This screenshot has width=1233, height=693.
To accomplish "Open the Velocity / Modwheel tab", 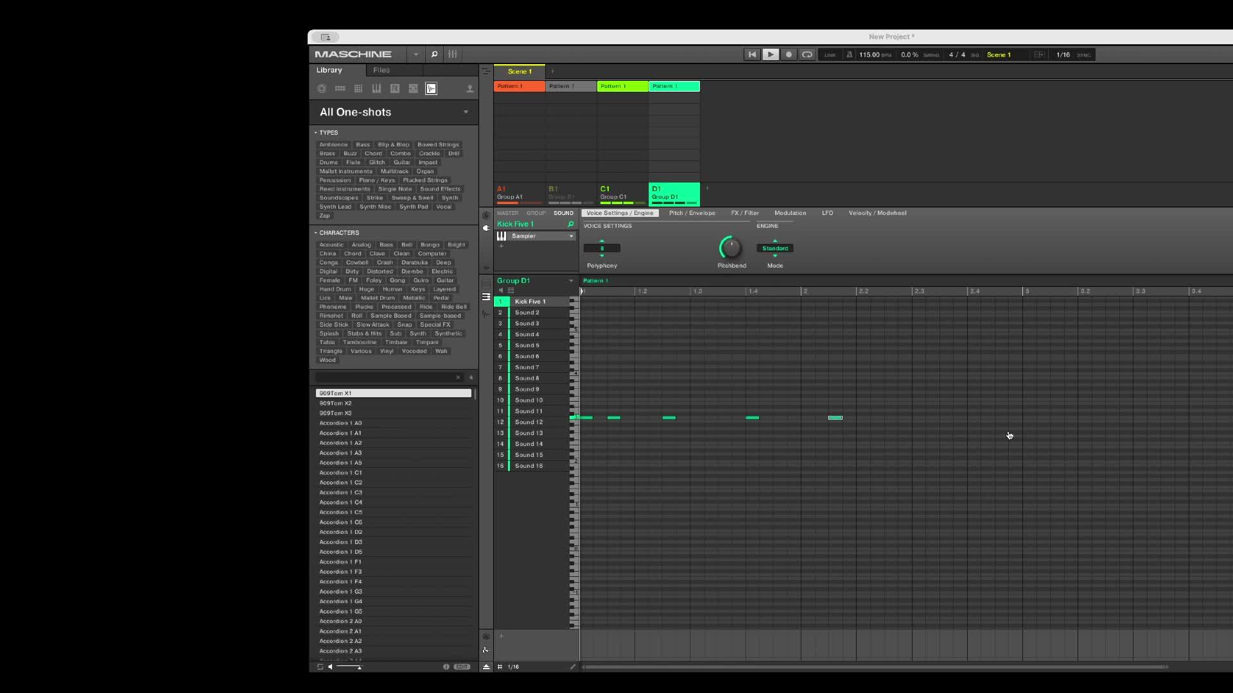I will [x=877, y=213].
